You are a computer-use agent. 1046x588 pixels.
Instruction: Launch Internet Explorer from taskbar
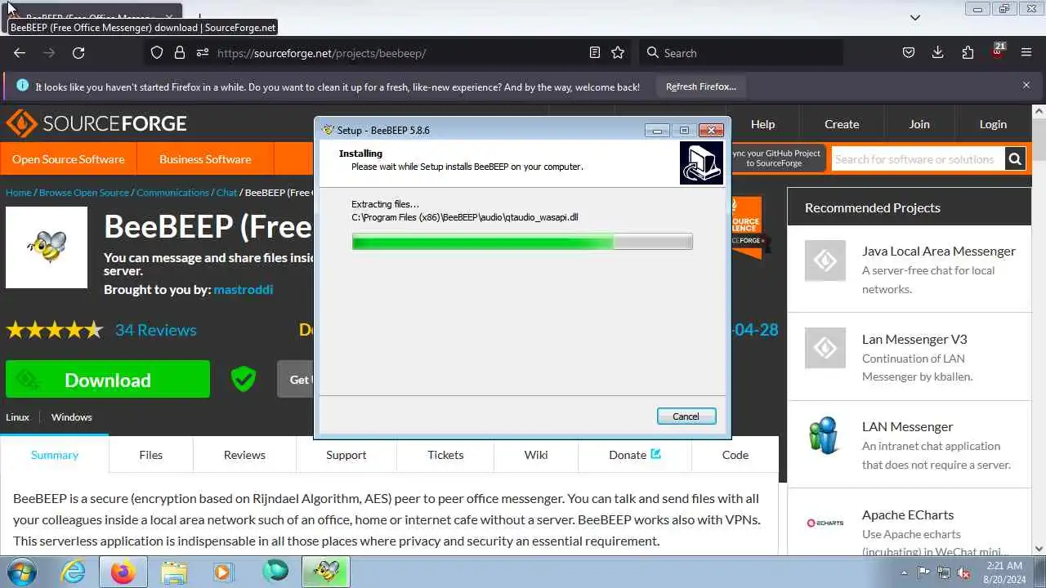point(74,572)
